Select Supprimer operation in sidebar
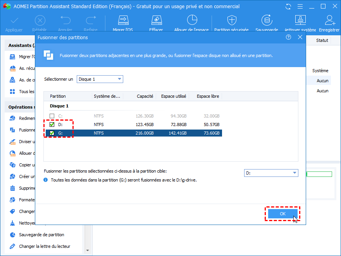Image resolution: width=341 pixels, height=256 pixels. pos(22,188)
